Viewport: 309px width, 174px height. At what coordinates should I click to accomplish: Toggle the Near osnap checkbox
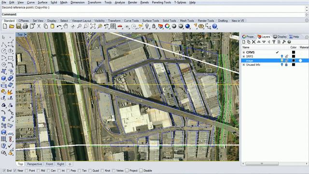point(15,171)
